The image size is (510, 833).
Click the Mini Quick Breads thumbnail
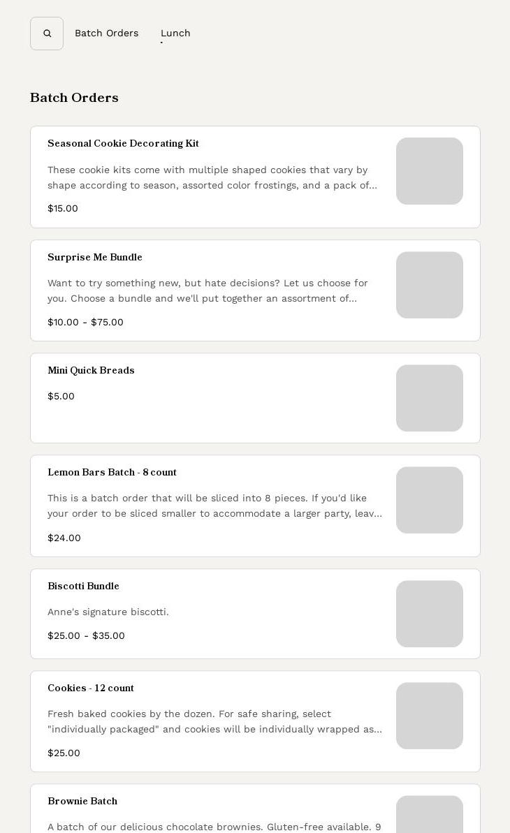[429, 398]
